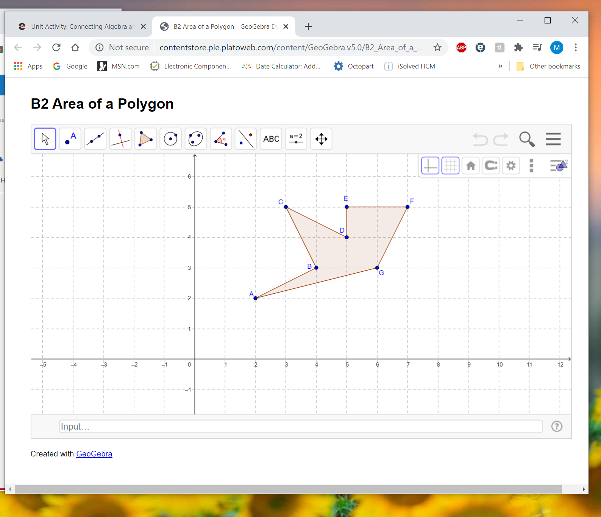This screenshot has width=601, height=517.
Task: Click polygon vertex point C
Action: pyautogui.click(x=286, y=207)
